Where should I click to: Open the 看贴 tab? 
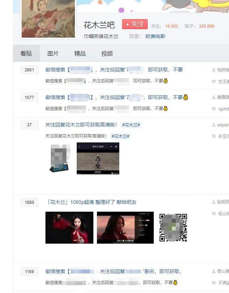click(x=26, y=53)
